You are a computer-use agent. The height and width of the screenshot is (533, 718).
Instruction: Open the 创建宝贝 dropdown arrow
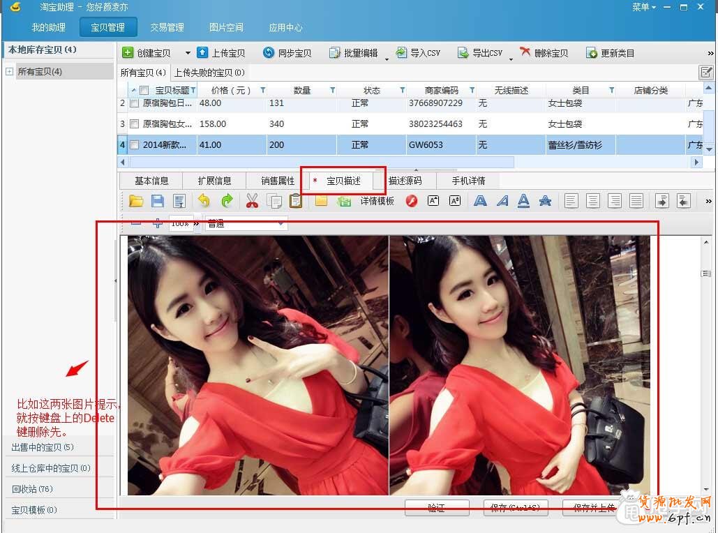(x=188, y=54)
